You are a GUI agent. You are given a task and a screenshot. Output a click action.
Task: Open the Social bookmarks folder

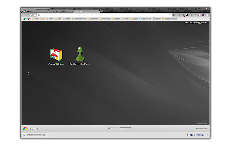point(35,18)
